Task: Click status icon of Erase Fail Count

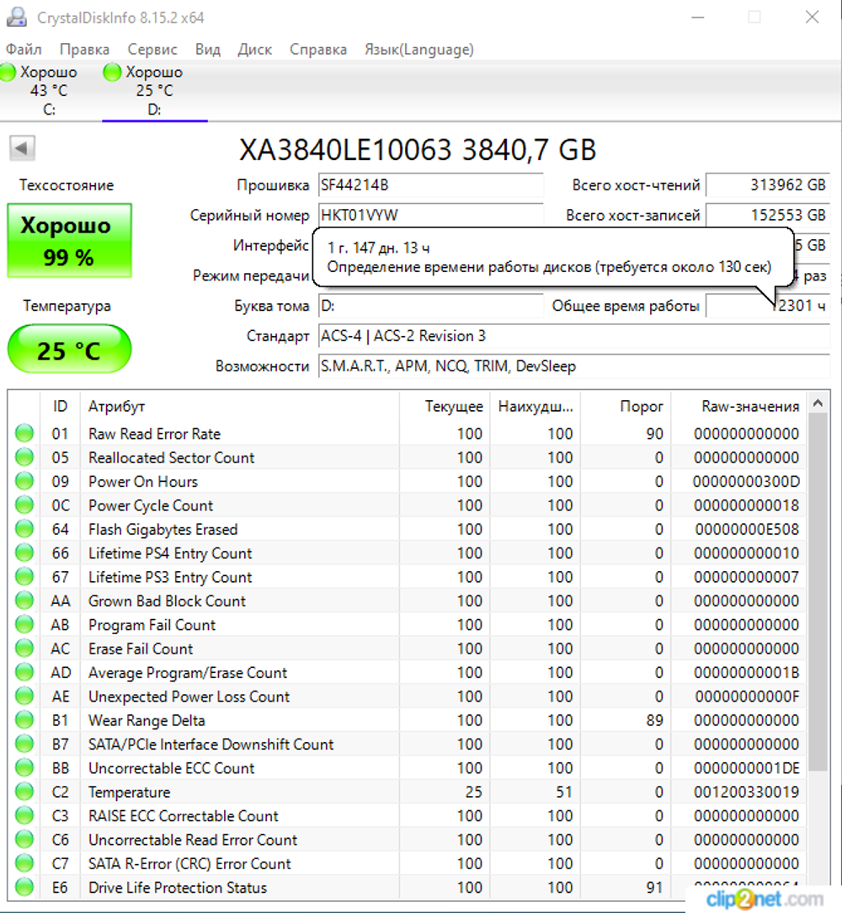Action: coord(24,648)
